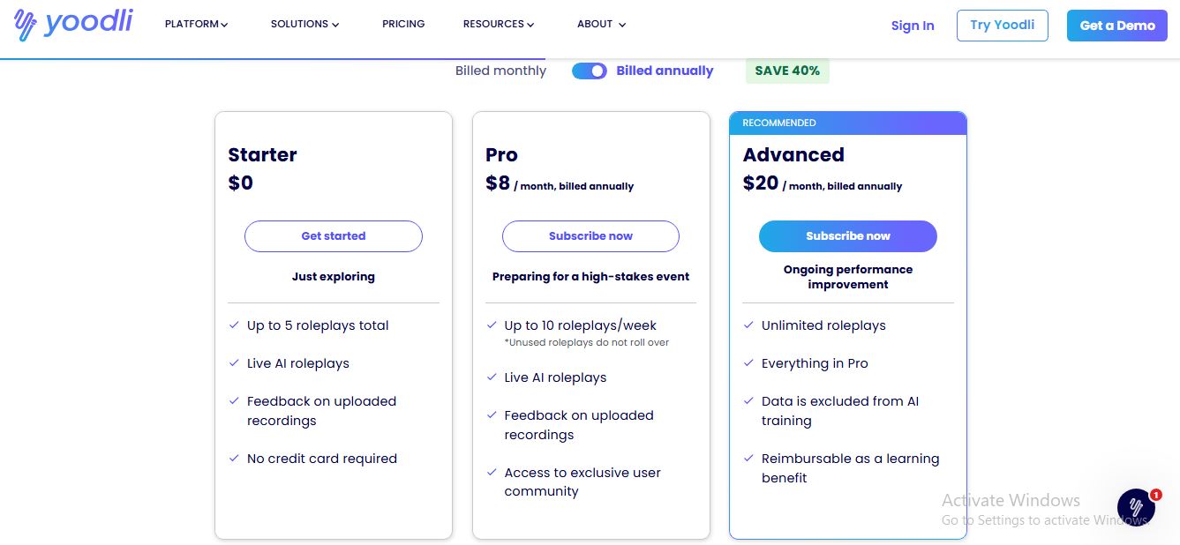This screenshot has height=545, width=1180.
Task: Click checkmark beside Up to 5 roleplays total
Action: [234, 325]
